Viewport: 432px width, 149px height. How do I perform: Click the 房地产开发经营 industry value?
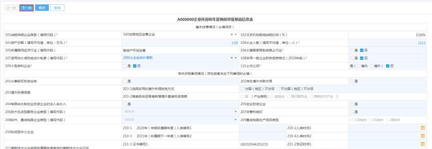(x=134, y=51)
